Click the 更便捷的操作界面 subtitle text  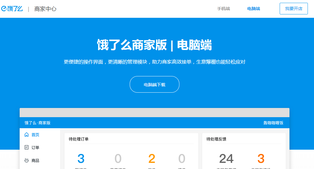[x=155, y=62]
